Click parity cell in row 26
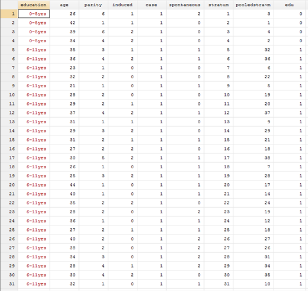The width and height of the screenshot is (308, 291). [93, 239]
